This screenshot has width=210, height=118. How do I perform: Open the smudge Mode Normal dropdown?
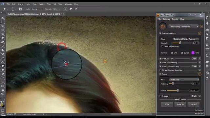pyautogui.click(x=37, y=9)
